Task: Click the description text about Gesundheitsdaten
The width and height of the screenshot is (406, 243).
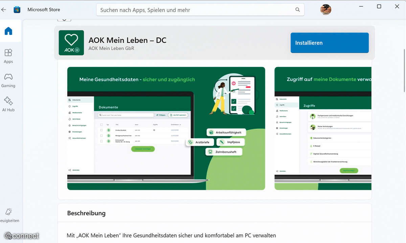Action: point(171,235)
